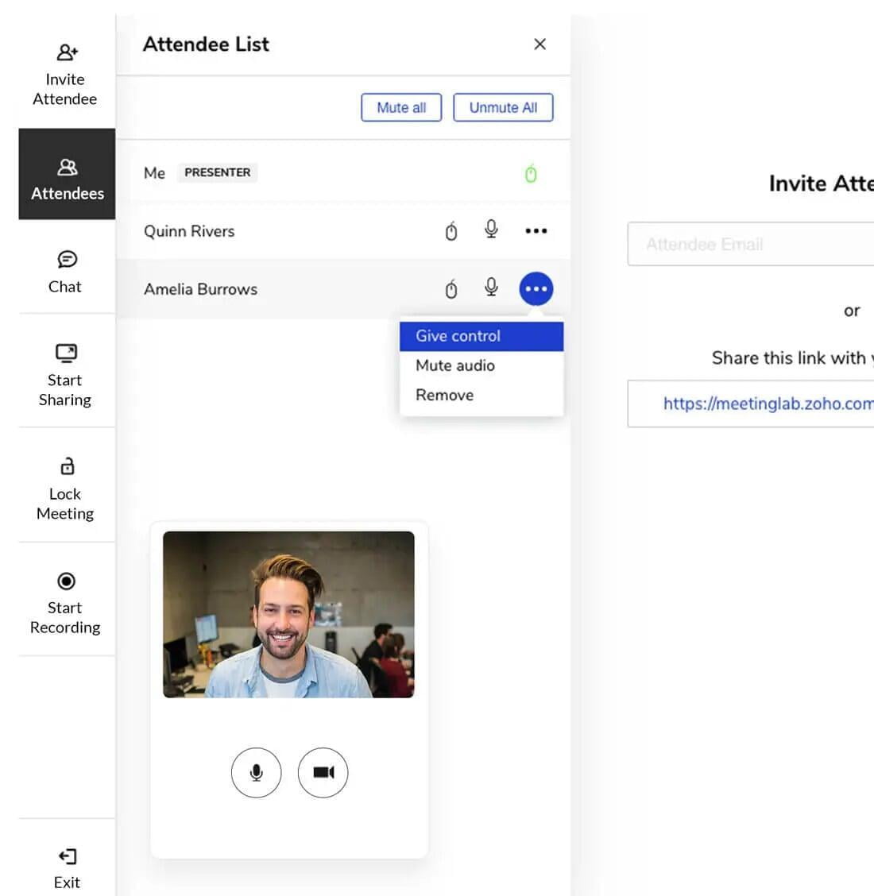Collapse Amelia Burrows' options menu button
Image resolution: width=874 pixels, height=896 pixels.
[x=536, y=289]
